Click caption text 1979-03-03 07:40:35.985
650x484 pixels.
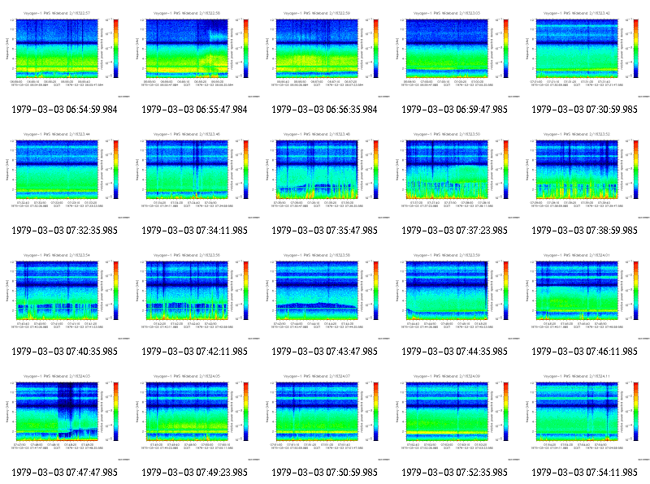coord(64,352)
